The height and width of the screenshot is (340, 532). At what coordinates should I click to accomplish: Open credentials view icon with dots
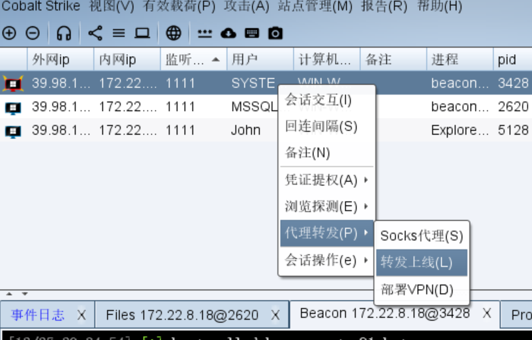(x=204, y=33)
